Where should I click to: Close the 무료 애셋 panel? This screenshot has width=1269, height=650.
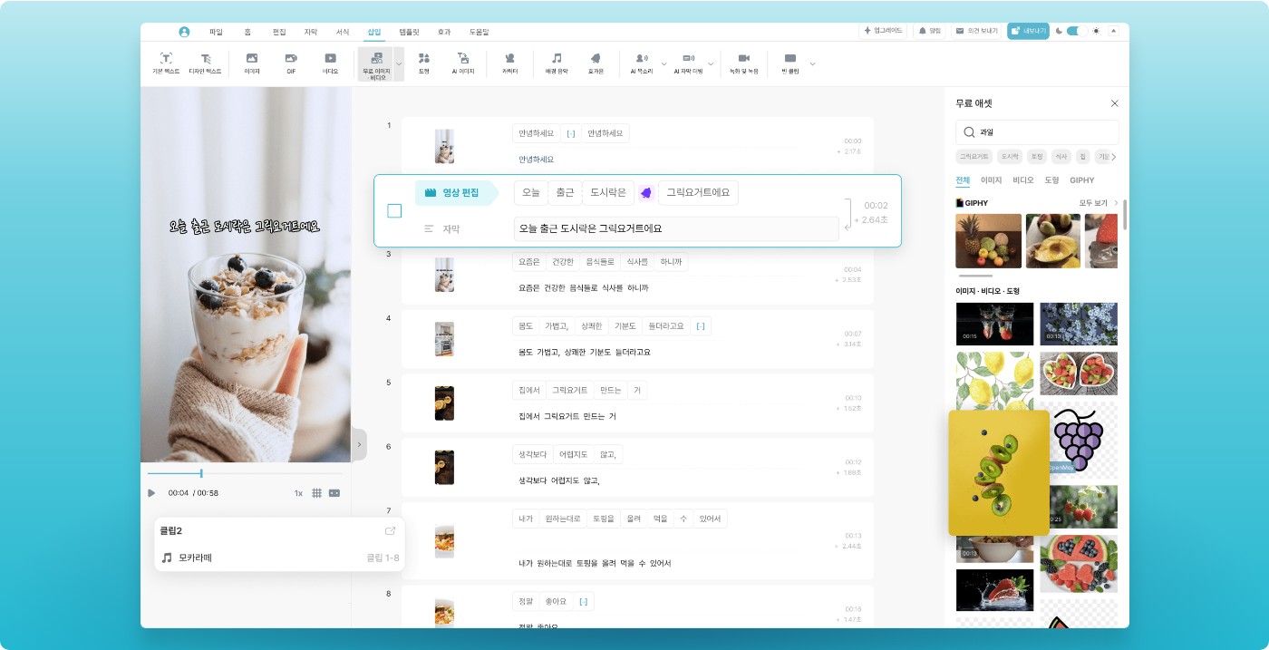1115,103
